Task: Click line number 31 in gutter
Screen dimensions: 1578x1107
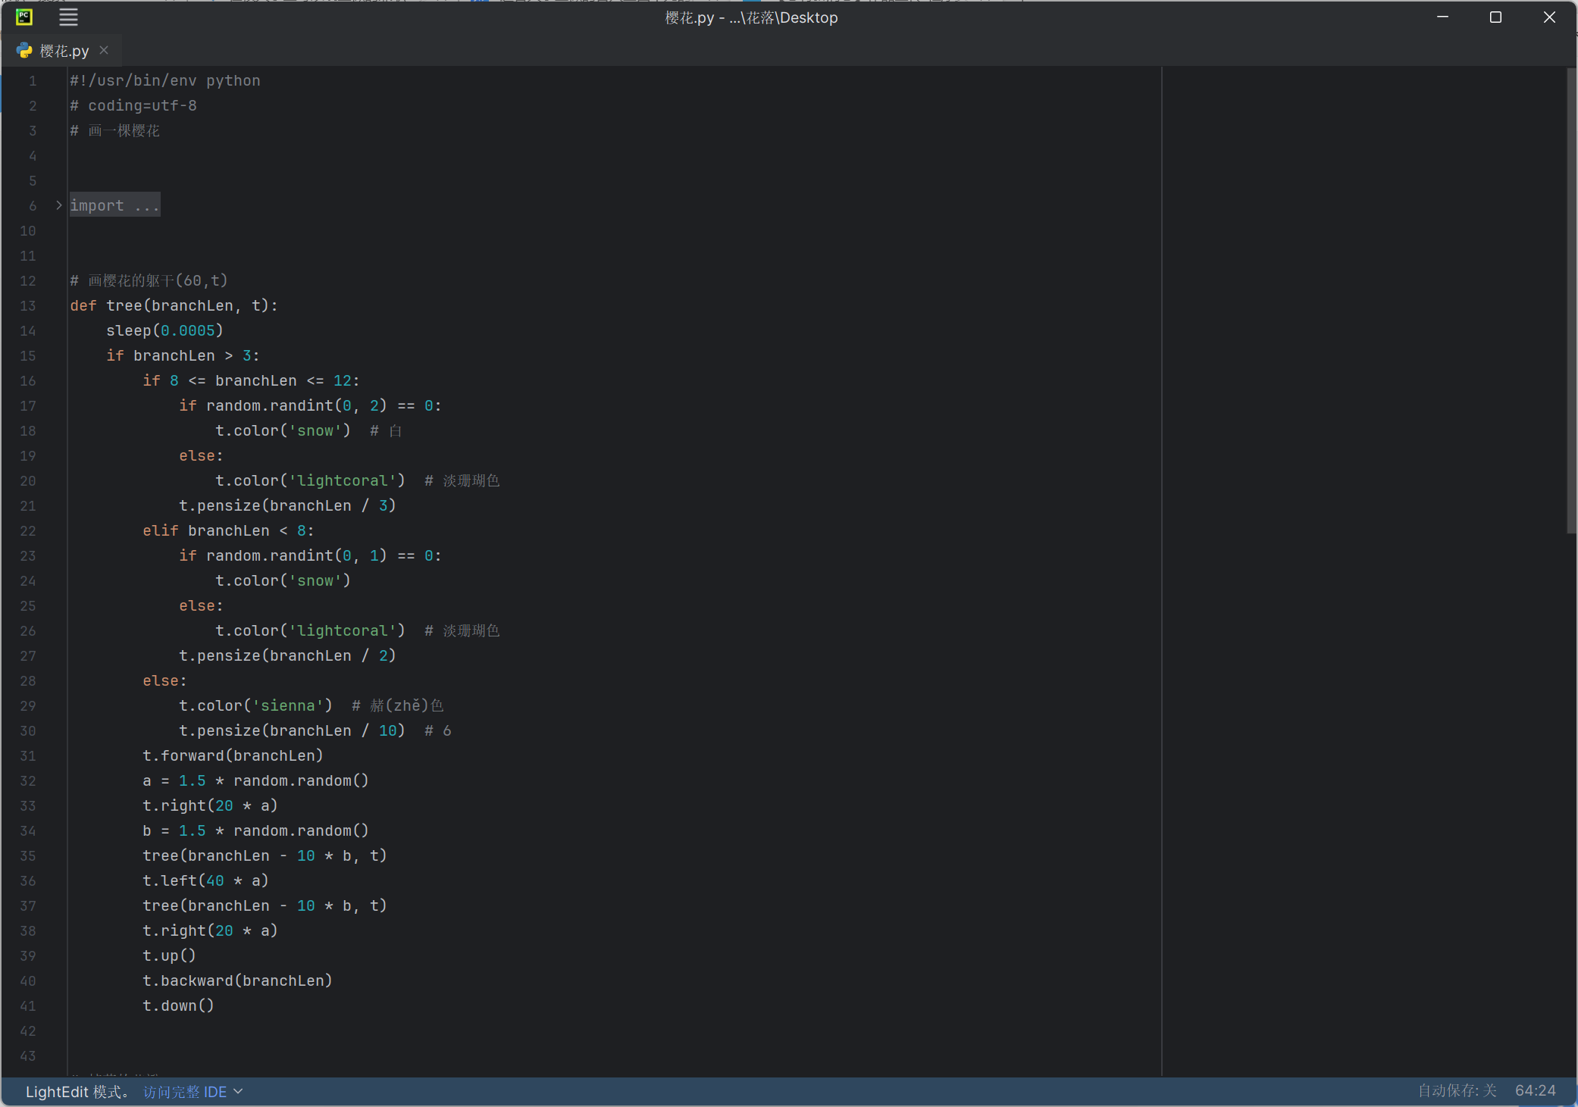Action: click(28, 755)
